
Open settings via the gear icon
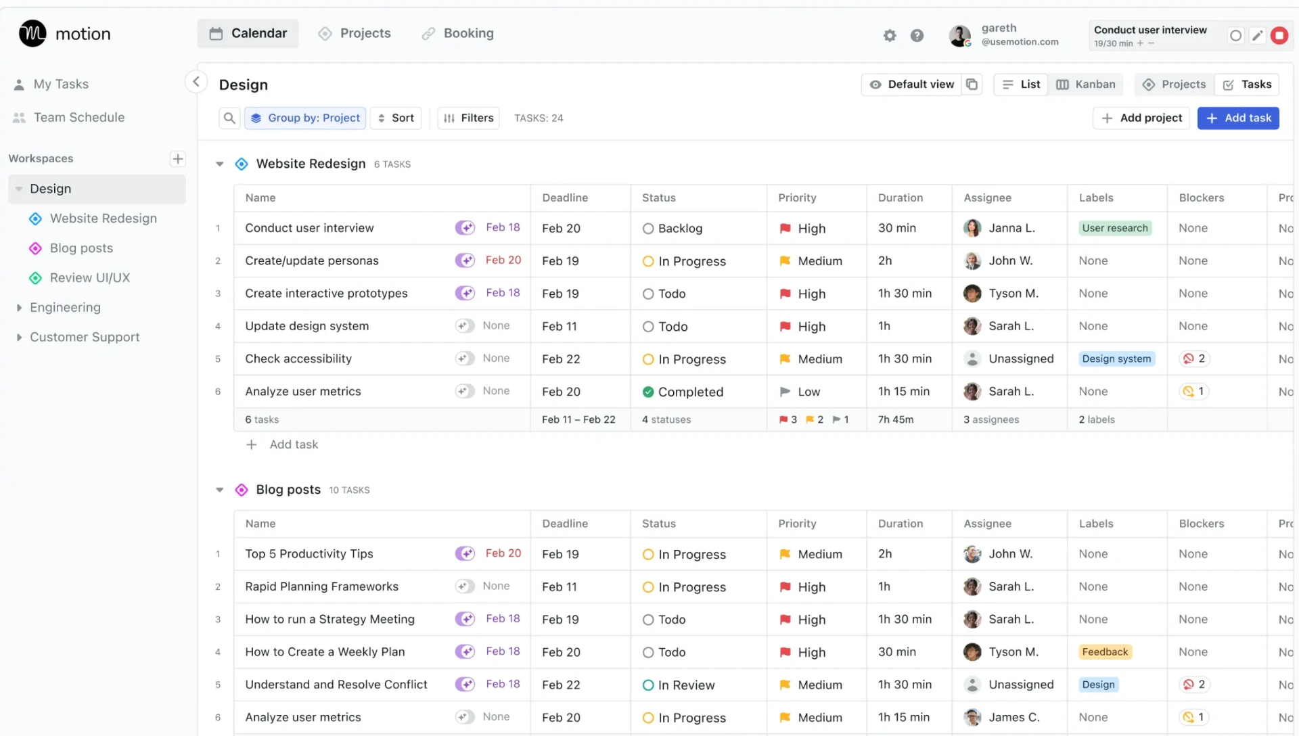(x=890, y=35)
